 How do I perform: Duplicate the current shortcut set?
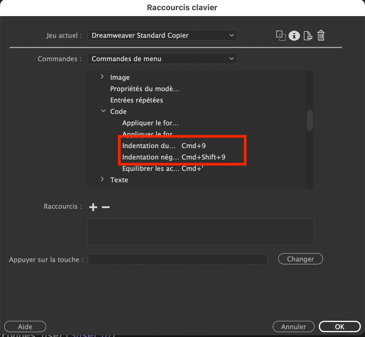tap(281, 35)
